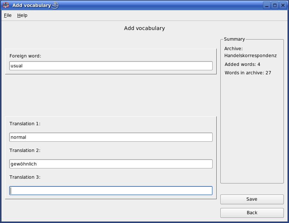
Task: Save the new vocabulary entry
Action: tap(252, 199)
